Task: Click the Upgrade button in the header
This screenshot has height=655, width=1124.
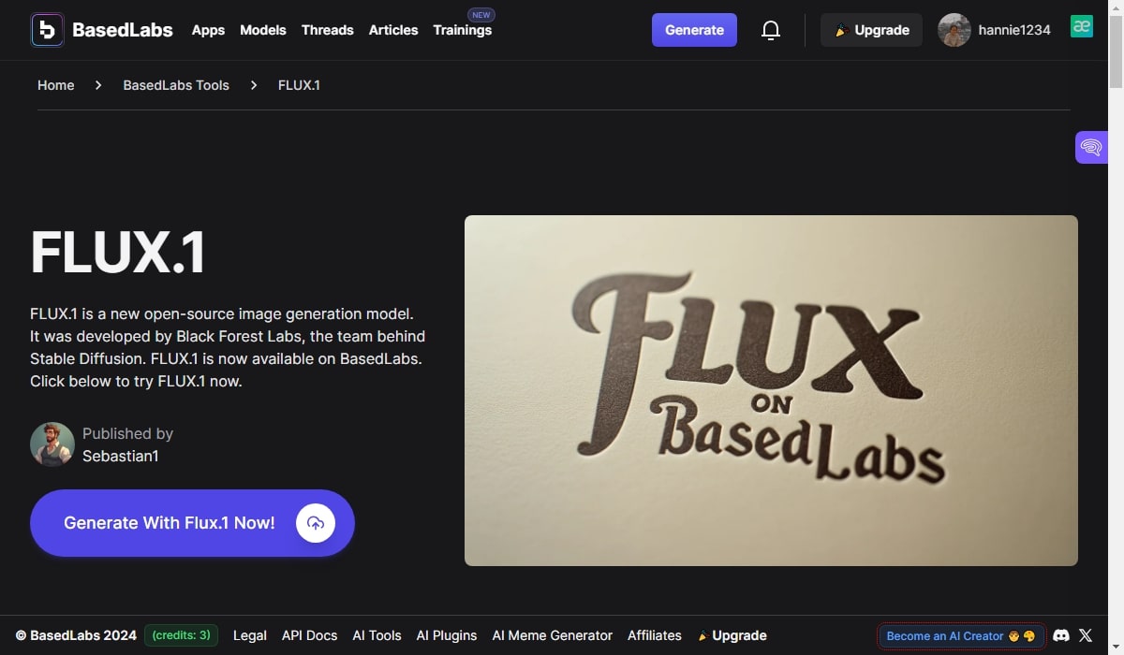Action: pos(871,30)
